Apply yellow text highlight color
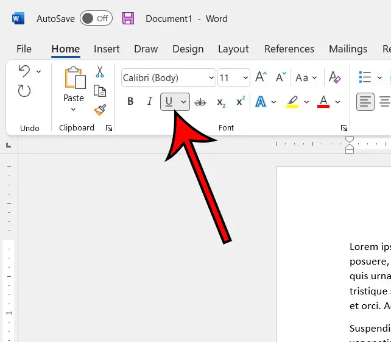Screen dimensions: 391x342 coord(292,102)
